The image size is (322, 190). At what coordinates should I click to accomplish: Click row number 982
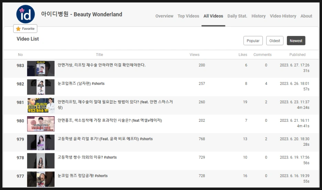(x=20, y=84)
